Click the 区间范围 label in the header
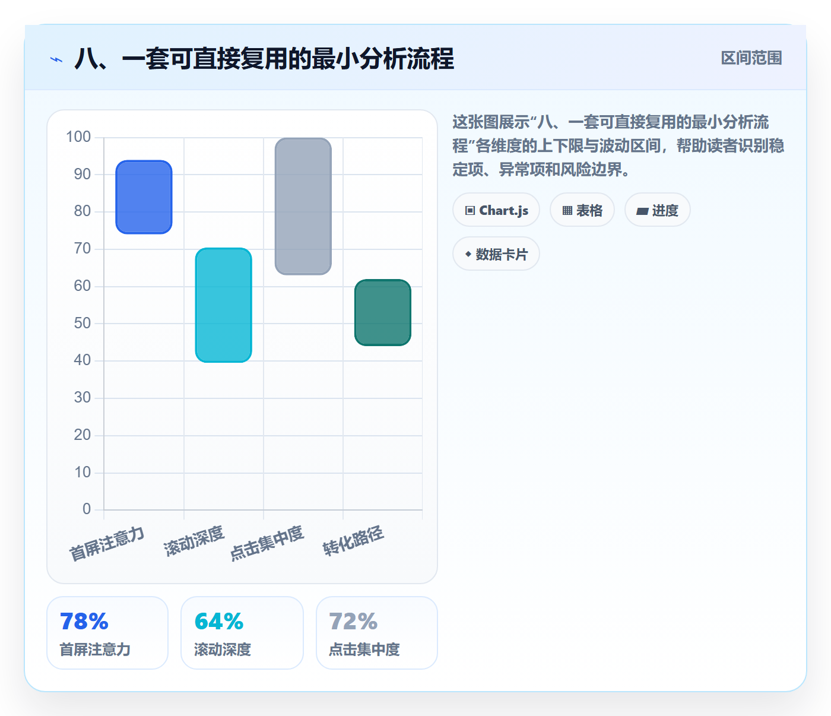Screen dimensions: 831x716 tap(751, 58)
